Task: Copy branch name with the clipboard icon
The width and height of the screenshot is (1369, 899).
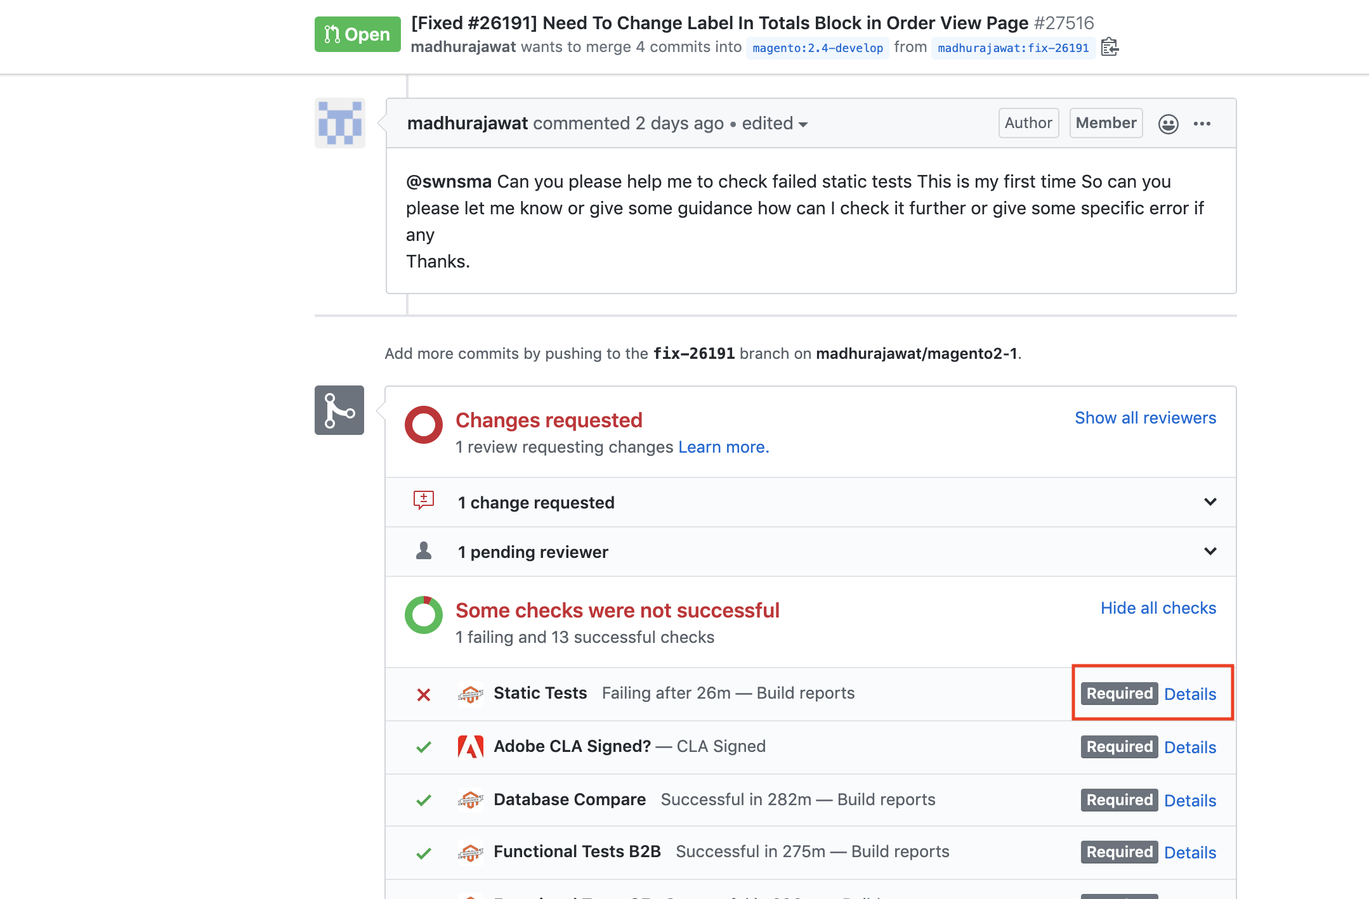Action: pyautogui.click(x=1110, y=47)
